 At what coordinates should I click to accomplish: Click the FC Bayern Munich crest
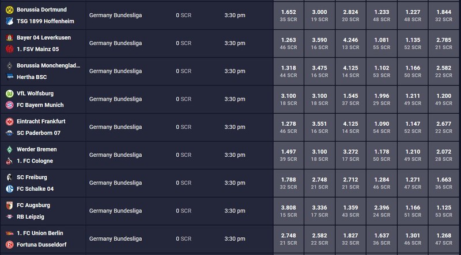click(9, 105)
